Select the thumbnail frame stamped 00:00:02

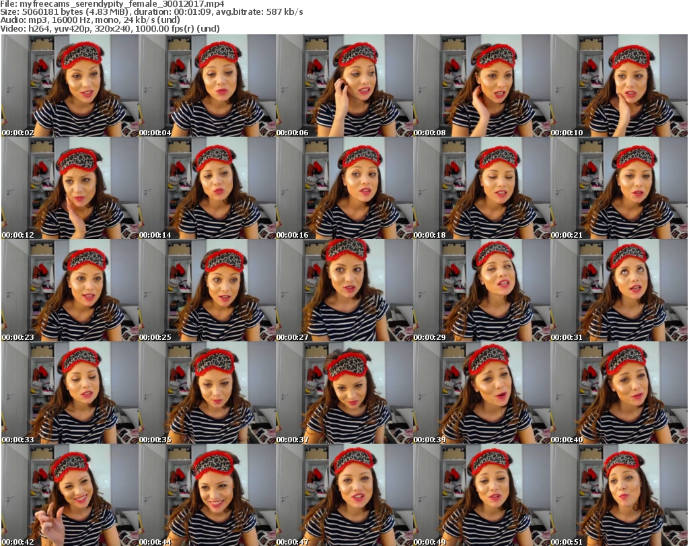tap(70, 86)
